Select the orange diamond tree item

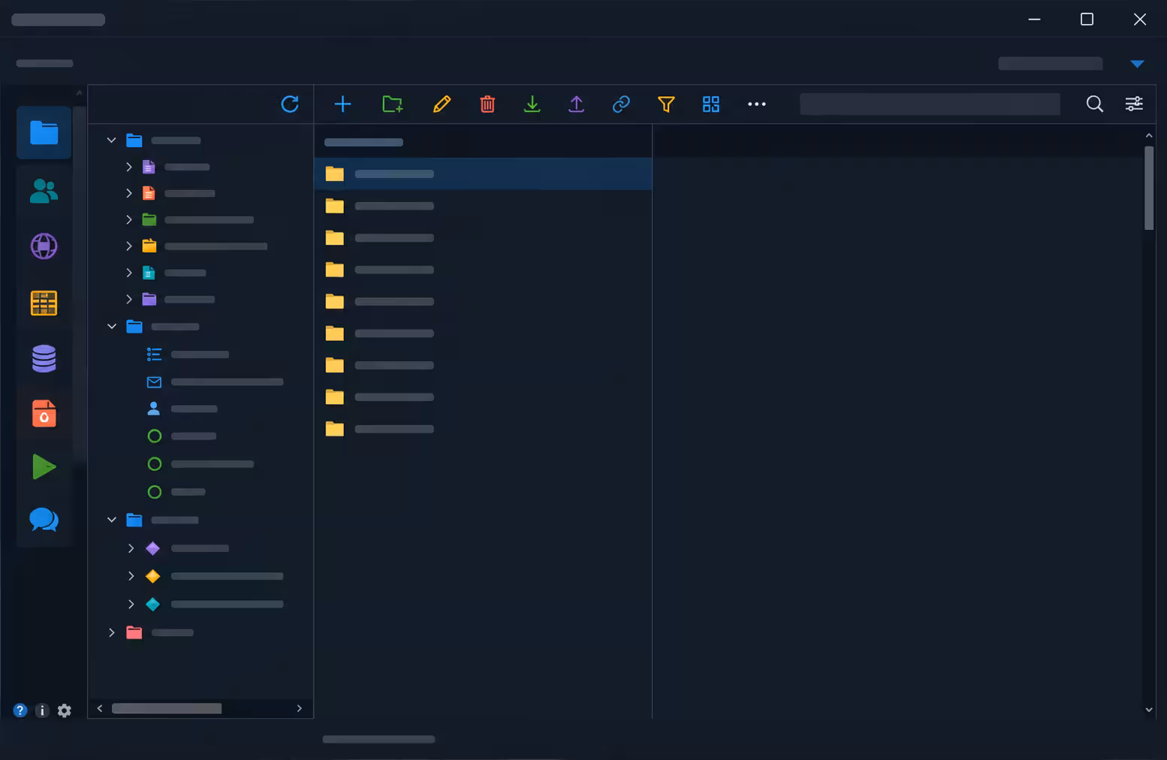(214, 576)
